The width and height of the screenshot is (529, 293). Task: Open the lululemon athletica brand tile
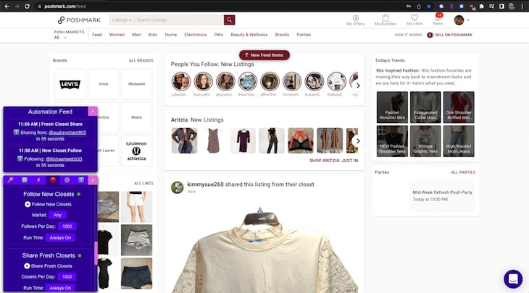pos(137,150)
